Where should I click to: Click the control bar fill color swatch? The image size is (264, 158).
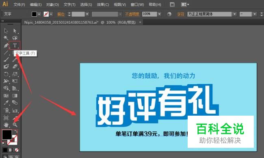pos(34,14)
